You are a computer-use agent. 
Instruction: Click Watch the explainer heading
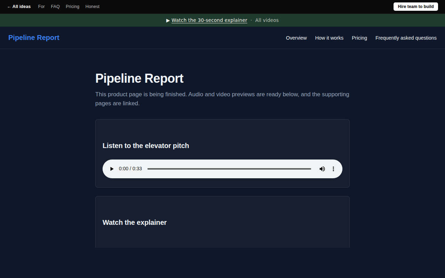pyautogui.click(x=135, y=222)
